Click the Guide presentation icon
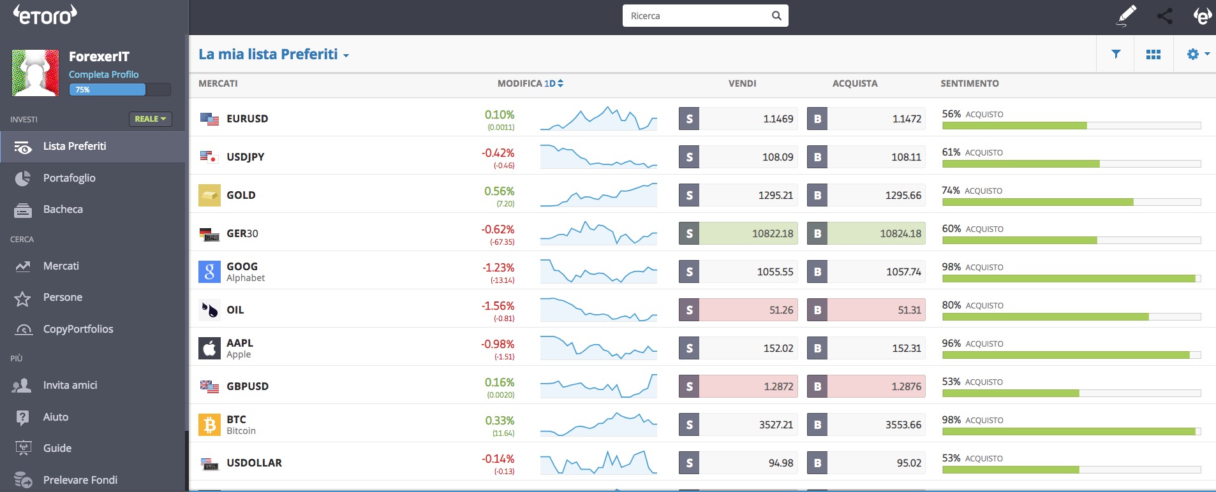The height and width of the screenshot is (492, 1216). (x=23, y=448)
